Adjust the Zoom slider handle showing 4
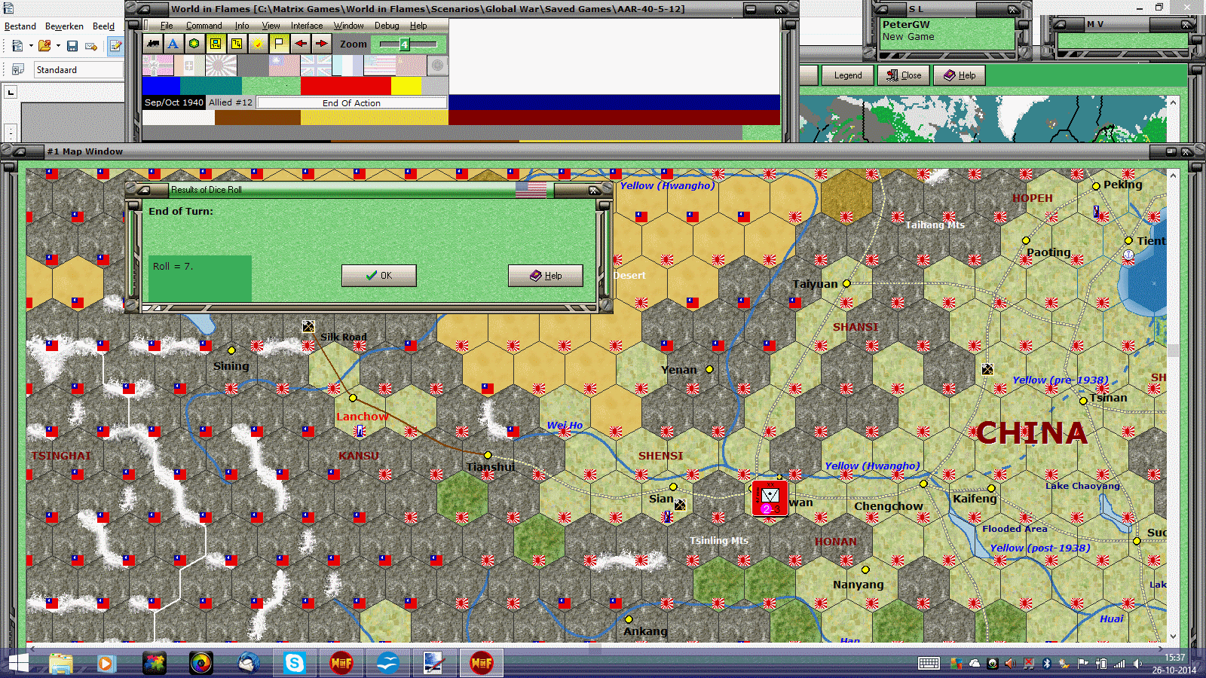1206x678 pixels. coord(404,44)
